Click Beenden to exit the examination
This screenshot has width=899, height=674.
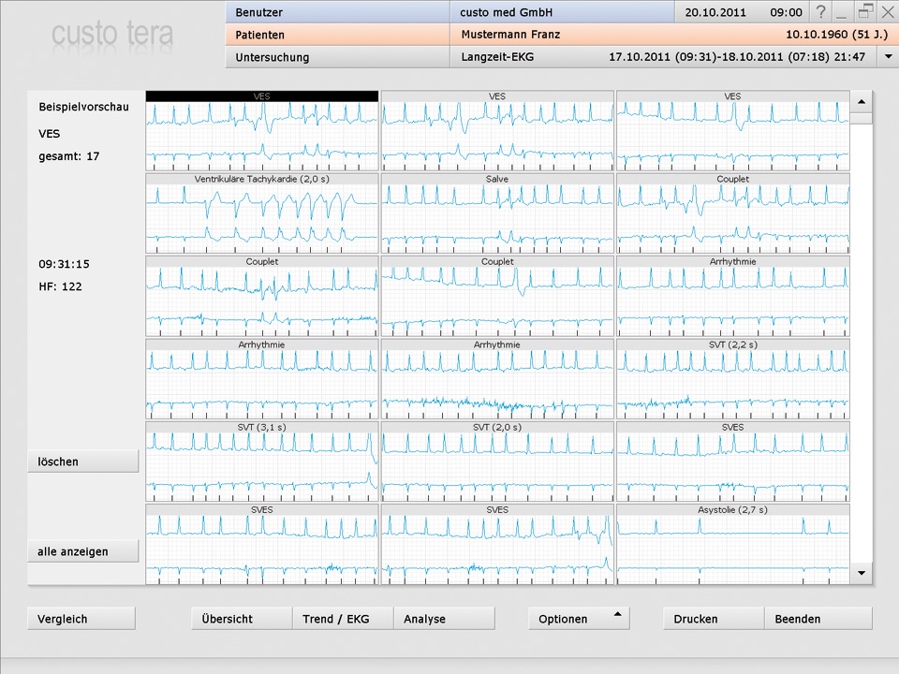[x=818, y=619]
